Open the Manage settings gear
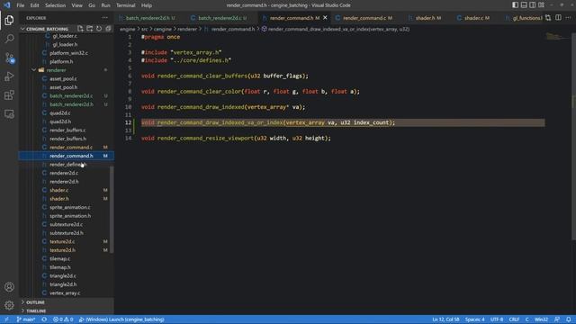 pos(9,305)
